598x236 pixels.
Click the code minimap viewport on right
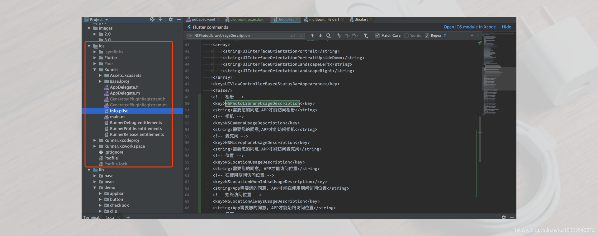[499, 79]
